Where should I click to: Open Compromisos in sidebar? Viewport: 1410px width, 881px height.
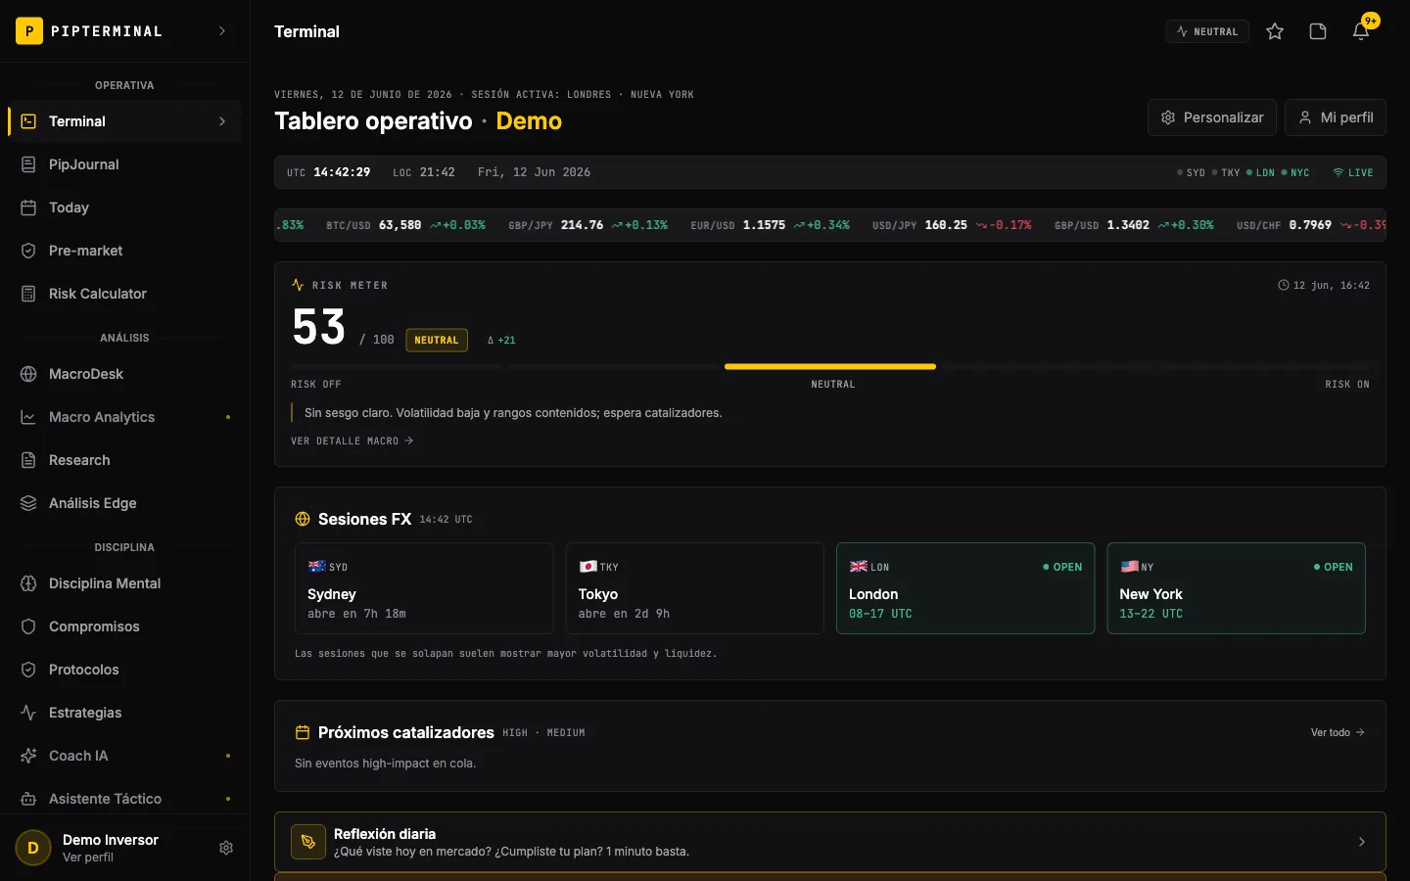tap(124, 626)
